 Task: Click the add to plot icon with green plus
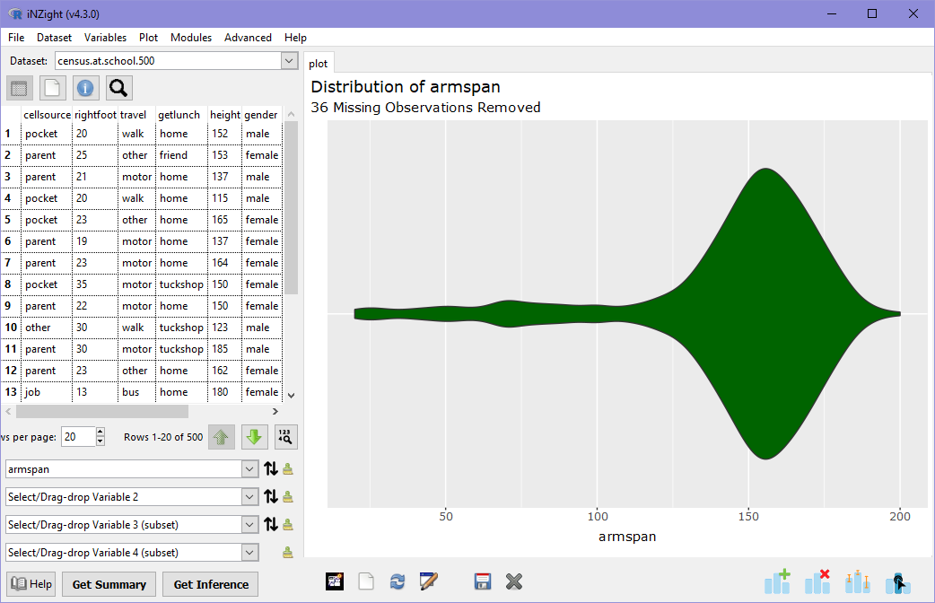(777, 581)
